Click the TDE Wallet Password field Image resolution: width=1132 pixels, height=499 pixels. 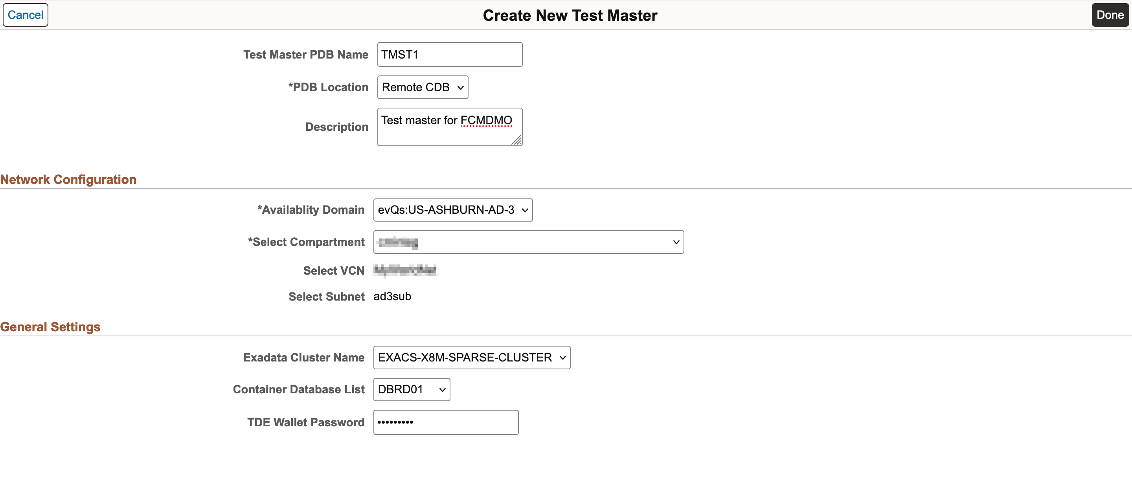446,422
